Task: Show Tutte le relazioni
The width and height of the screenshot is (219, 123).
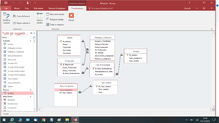Action: 55,25
